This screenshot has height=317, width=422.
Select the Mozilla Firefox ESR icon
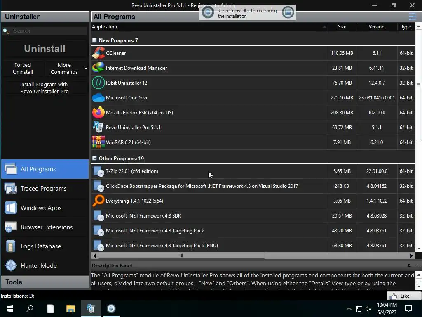tap(98, 112)
